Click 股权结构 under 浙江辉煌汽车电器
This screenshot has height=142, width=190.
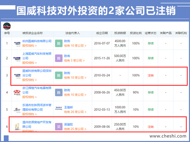pyautogui.click(x=29, y=97)
